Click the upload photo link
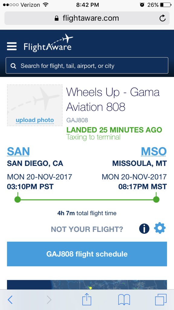This screenshot has height=310, width=174. (35, 120)
